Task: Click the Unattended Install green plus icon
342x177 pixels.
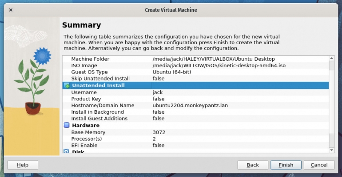Action: (x=67, y=85)
